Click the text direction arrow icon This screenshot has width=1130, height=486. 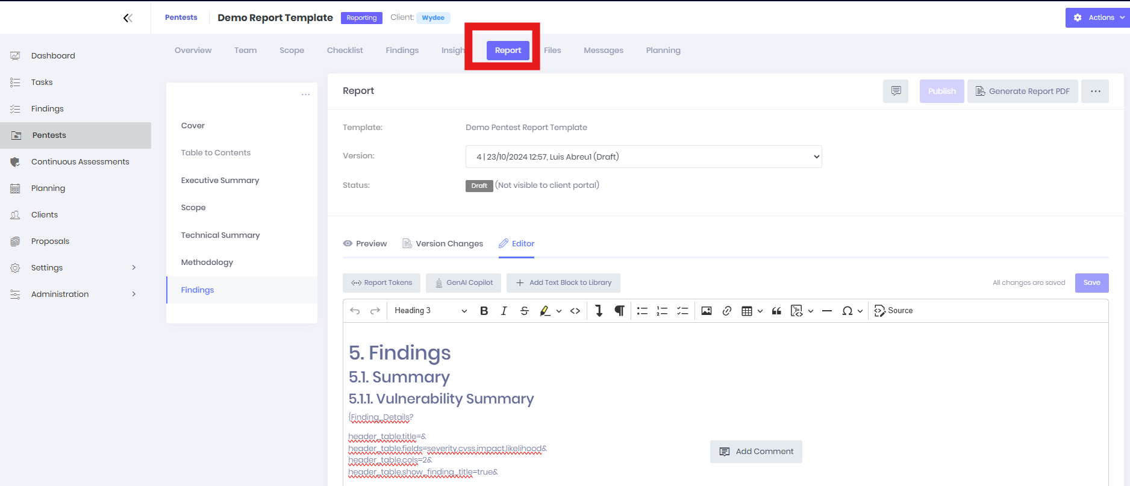[x=598, y=311]
